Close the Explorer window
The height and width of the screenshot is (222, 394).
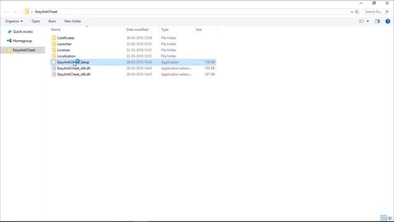(x=387, y=3)
